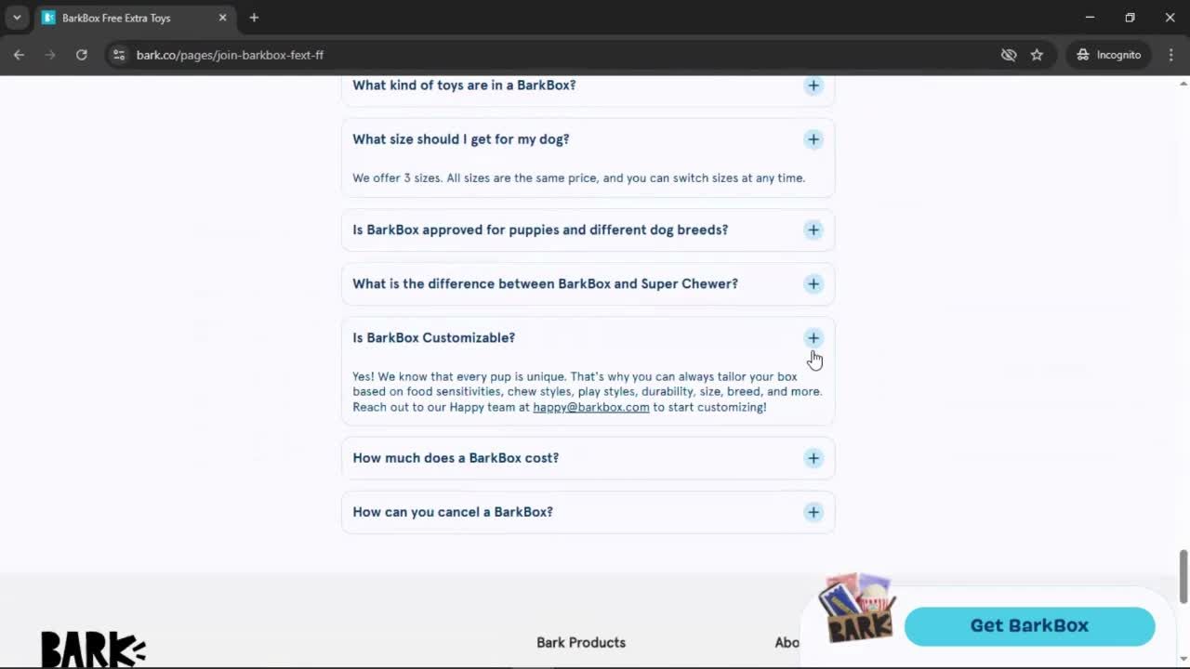Click the Super Chewer difference question text

point(545,283)
